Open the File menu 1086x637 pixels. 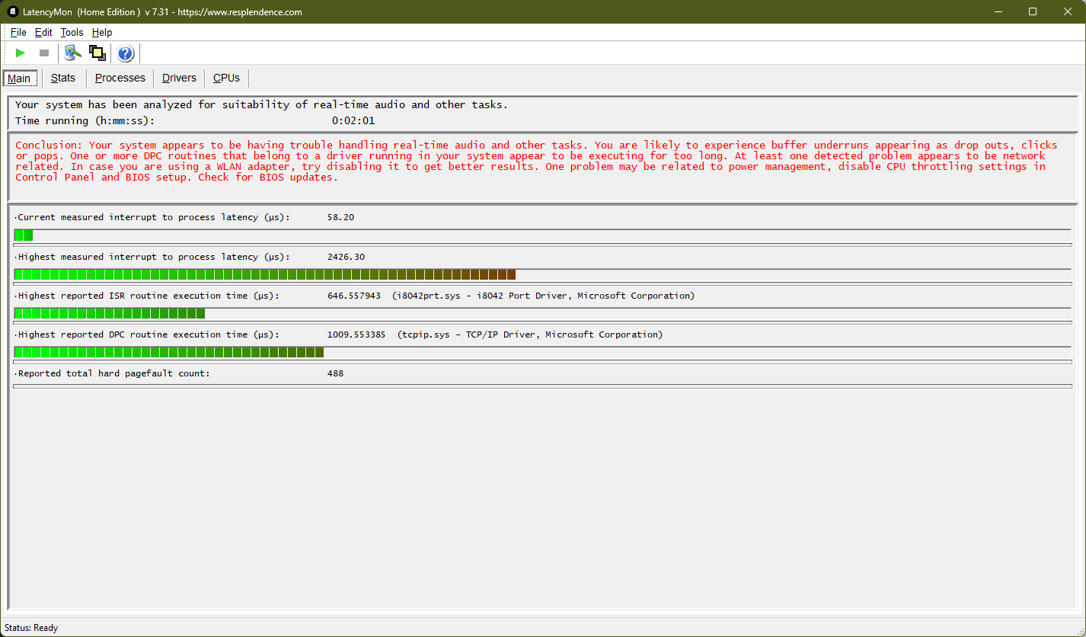coord(18,32)
